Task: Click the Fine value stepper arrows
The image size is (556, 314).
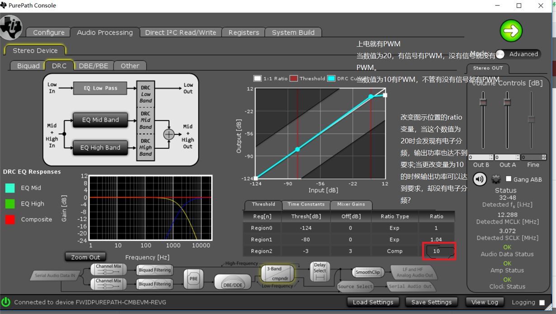Action: [x=544, y=157]
